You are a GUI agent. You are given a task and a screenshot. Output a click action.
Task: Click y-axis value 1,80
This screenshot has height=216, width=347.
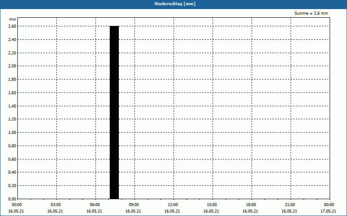tap(12, 79)
